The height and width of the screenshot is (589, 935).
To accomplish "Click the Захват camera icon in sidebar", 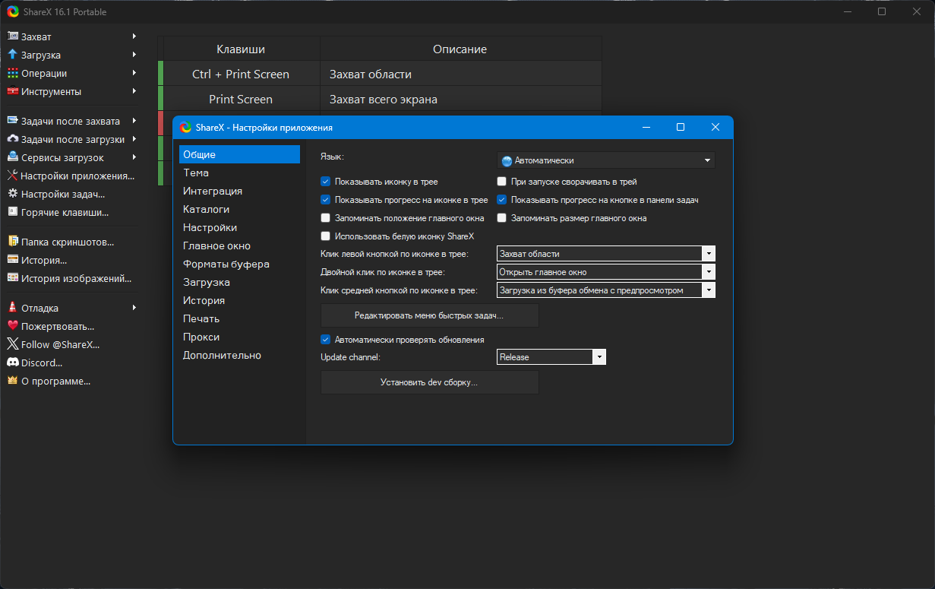I will point(12,36).
